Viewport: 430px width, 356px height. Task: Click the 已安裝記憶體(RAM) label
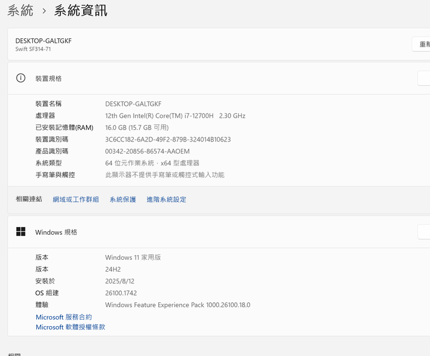coord(64,128)
